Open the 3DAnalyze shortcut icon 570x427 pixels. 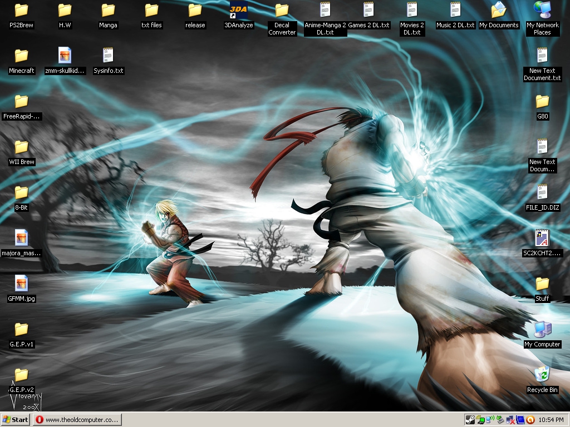[x=238, y=11]
